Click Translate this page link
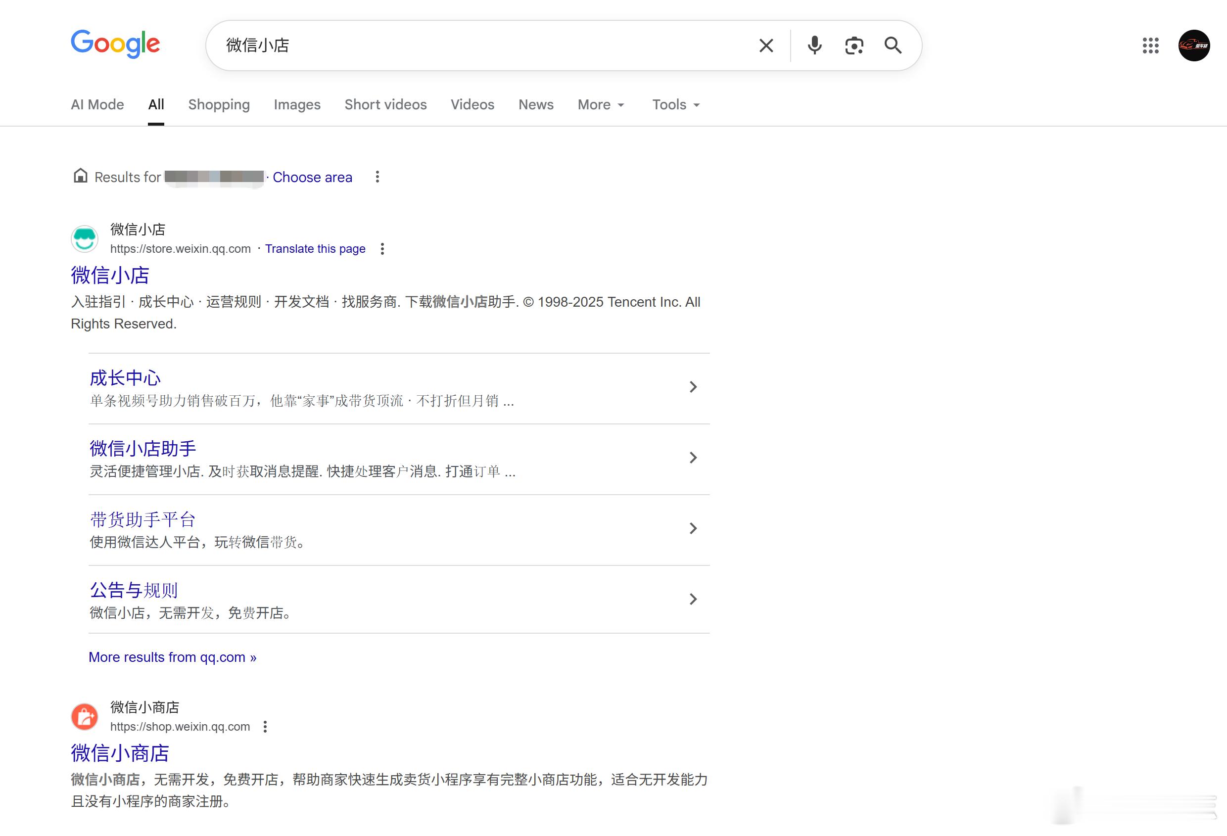 coord(315,249)
